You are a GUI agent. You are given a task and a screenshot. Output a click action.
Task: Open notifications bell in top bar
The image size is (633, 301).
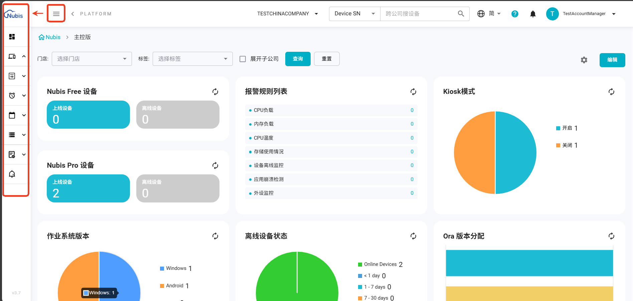pyautogui.click(x=533, y=14)
